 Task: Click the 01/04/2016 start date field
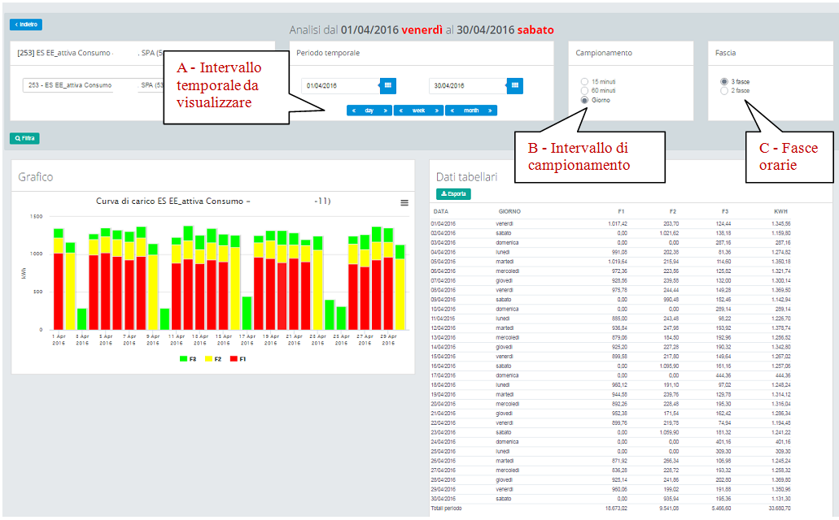[342, 86]
